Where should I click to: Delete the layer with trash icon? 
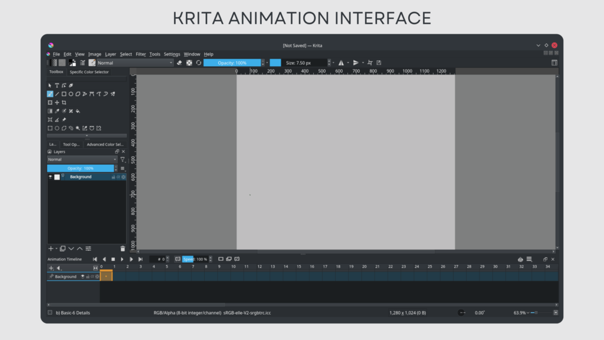123,249
